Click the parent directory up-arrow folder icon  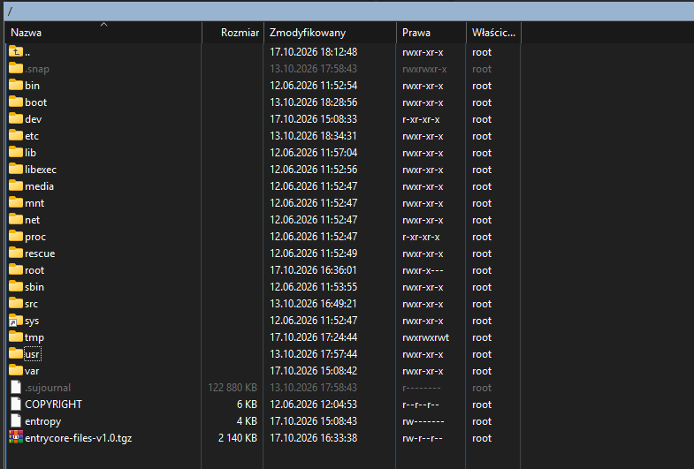pos(16,52)
